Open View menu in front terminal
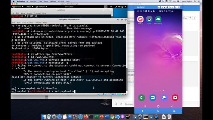This screenshot has width=213, height=120. [x=24, y=23]
